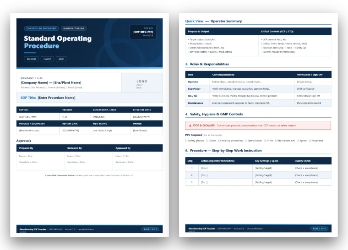The height and width of the screenshot is (250, 348).
Task: Click the [Company Name] — [Site/Plant Name] text
Action: point(51,82)
